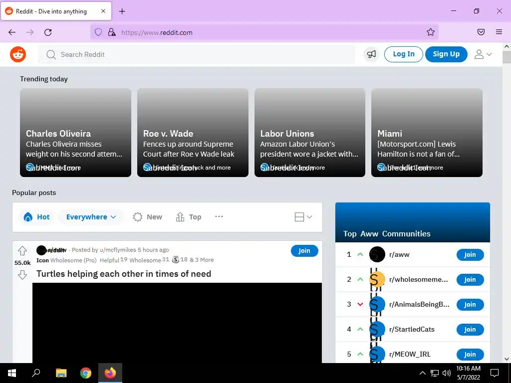Open r/MEOW_IRL community link
511x383 pixels.
click(x=410, y=355)
